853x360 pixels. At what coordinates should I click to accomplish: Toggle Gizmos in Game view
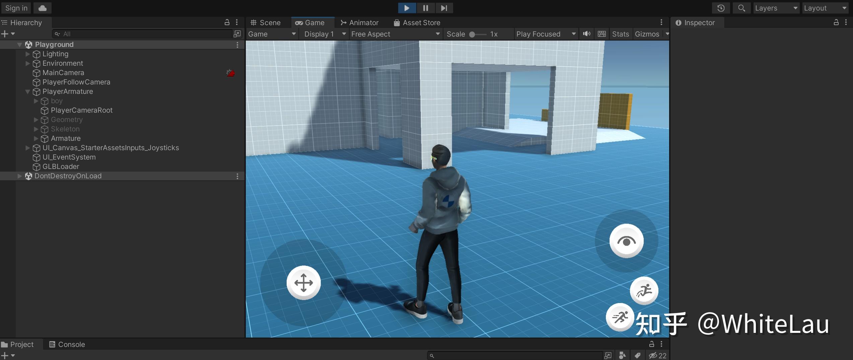pyautogui.click(x=647, y=34)
